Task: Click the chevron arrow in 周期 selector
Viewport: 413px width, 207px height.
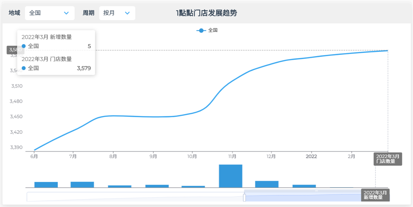Action: click(x=126, y=13)
